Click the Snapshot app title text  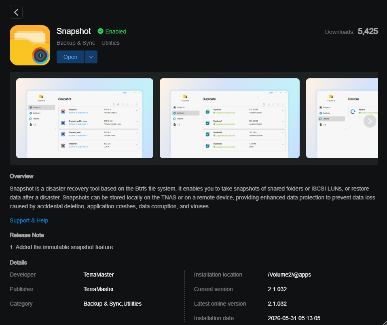[x=74, y=31]
